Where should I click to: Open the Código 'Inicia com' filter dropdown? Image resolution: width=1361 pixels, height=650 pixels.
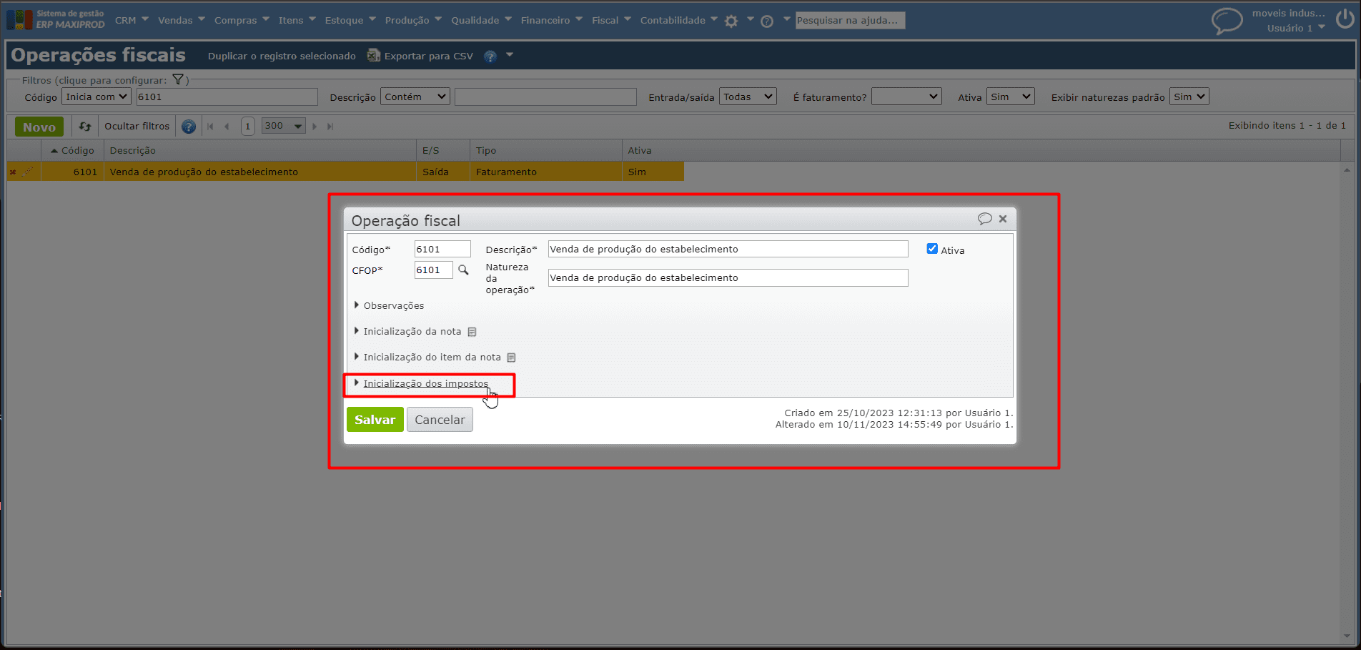coord(96,97)
